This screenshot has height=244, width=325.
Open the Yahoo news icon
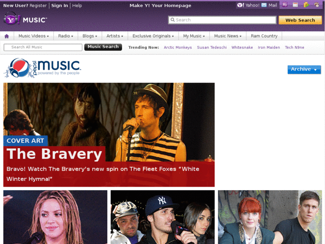pos(295,5)
